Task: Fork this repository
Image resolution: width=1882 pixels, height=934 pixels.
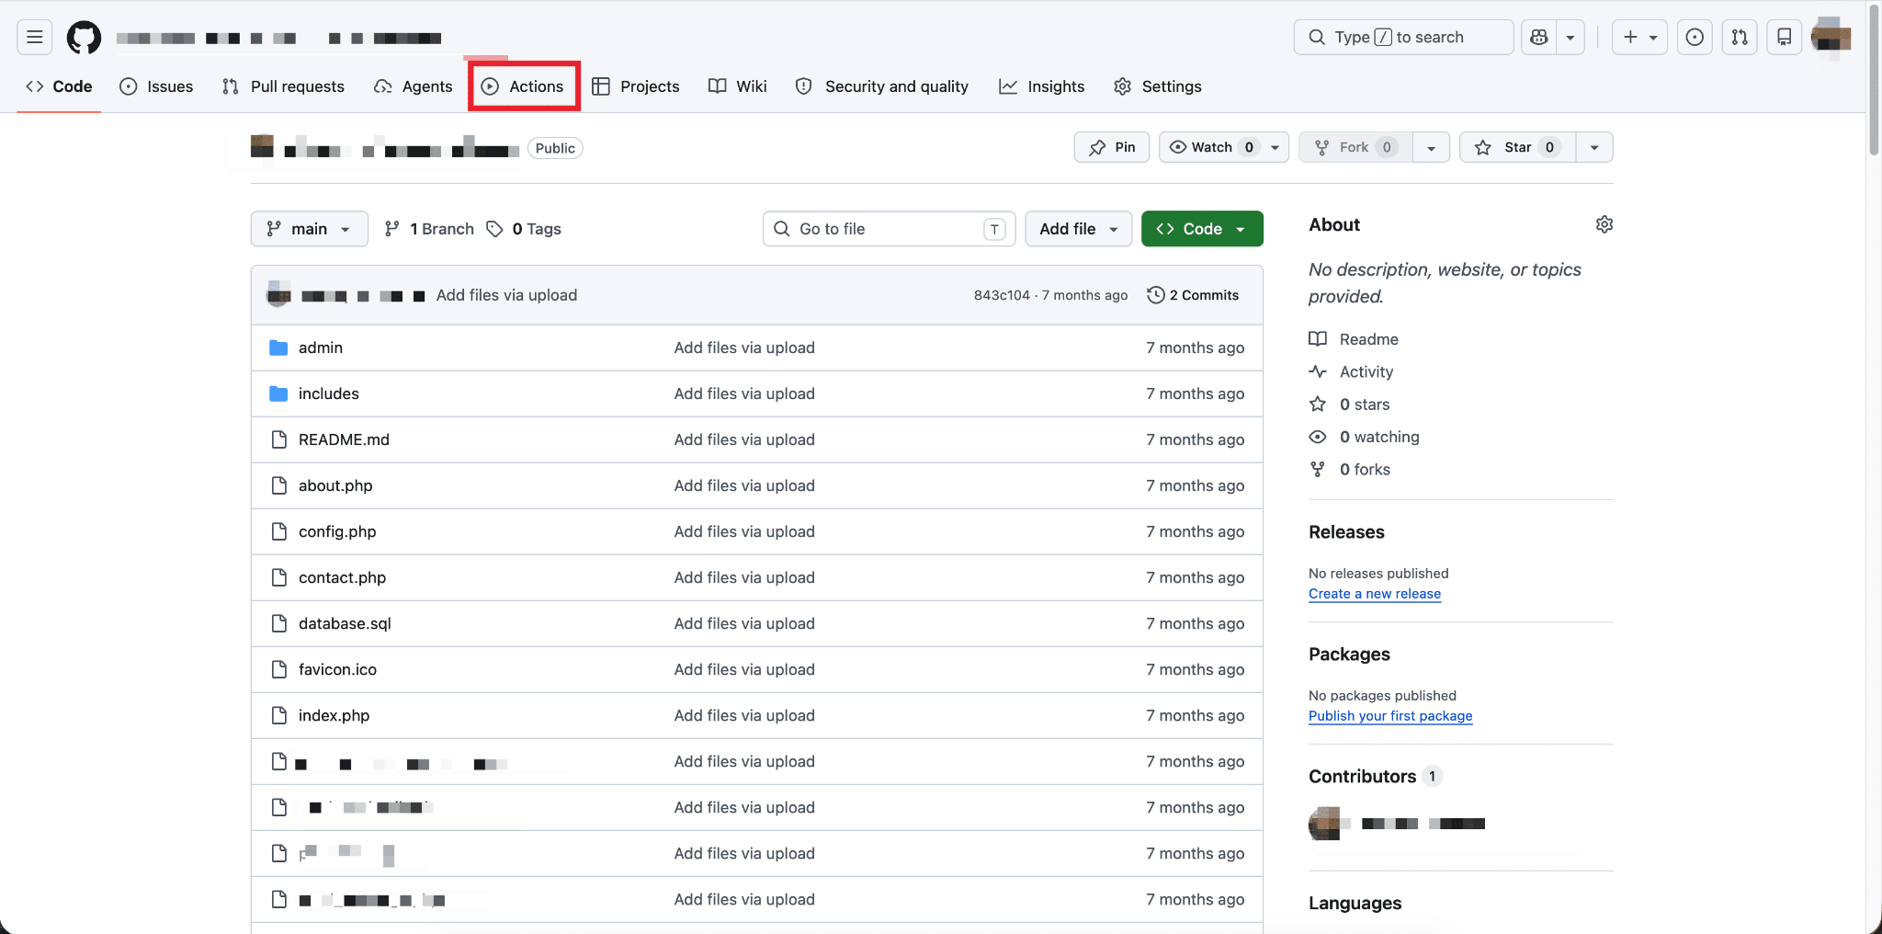Action: pos(1355,147)
